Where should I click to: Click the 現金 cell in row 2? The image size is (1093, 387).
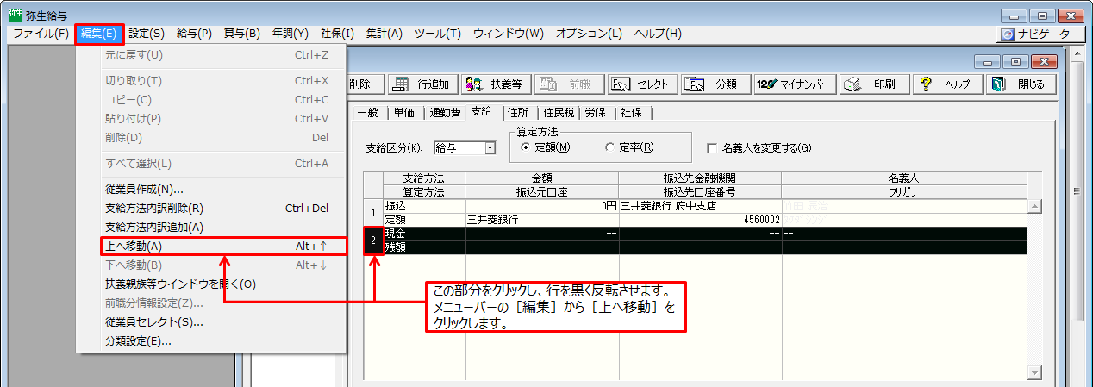(423, 234)
